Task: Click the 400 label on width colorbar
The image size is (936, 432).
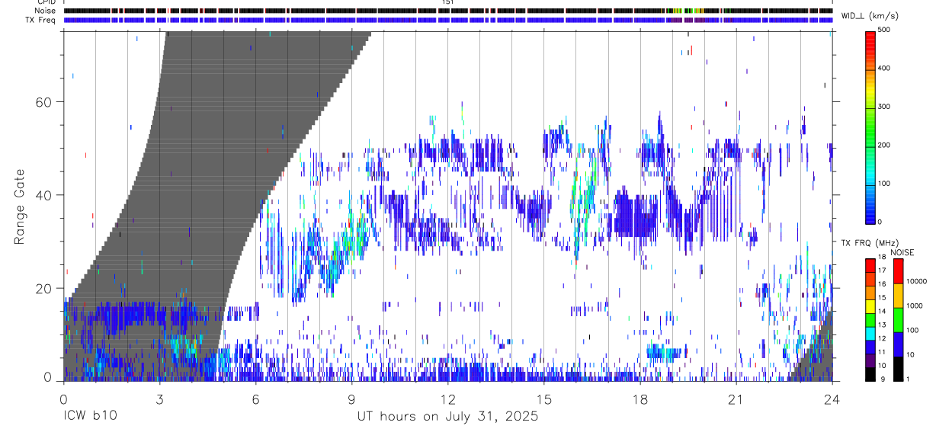Action: click(884, 69)
